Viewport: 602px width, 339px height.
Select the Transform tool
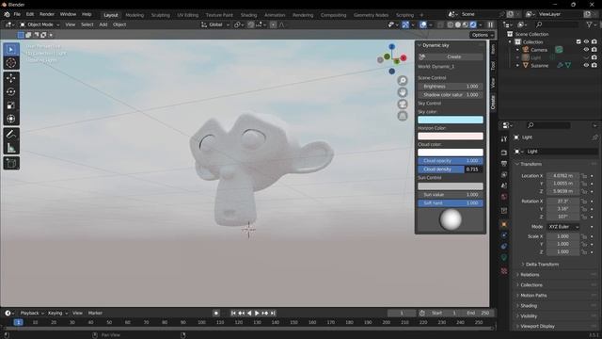[x=11, y=119]
